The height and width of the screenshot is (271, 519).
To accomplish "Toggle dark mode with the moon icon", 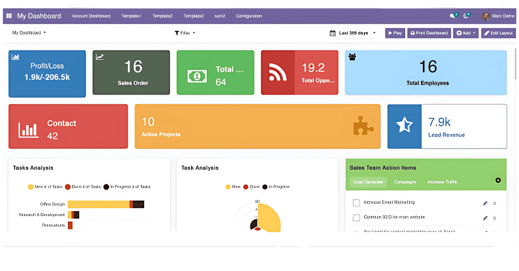I will point(466,16).
